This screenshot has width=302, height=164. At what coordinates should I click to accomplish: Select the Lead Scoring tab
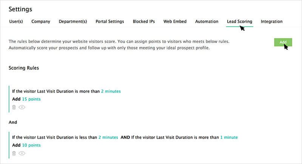[x=239, y=21]
